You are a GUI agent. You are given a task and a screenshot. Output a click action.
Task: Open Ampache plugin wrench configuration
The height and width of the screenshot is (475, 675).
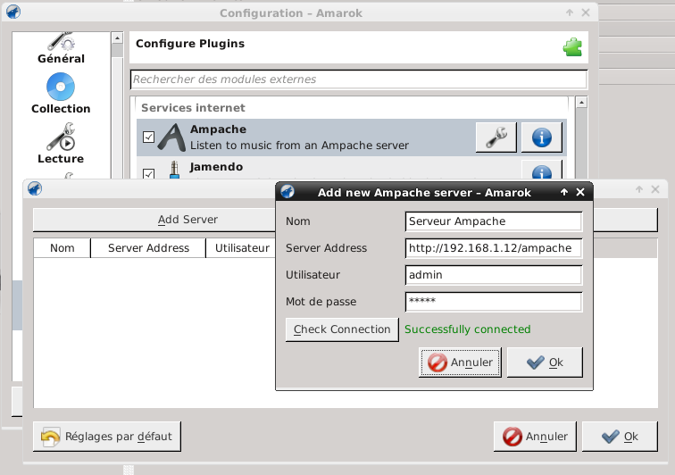[496, 137]
